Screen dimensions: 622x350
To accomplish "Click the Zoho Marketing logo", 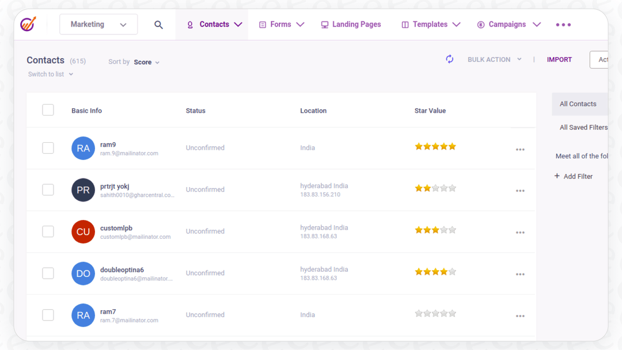I will (x=25, y=24).
